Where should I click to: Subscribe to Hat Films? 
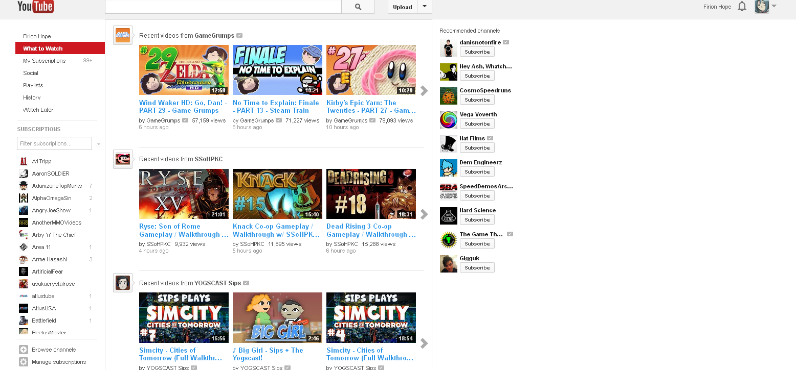tap(477, 148)
